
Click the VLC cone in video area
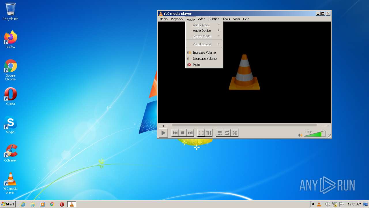pos(244,72)
